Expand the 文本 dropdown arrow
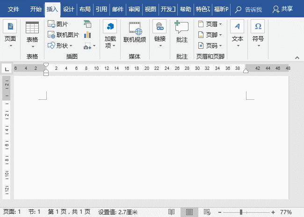Screen dimensions: 304x217 pos(238,46)
